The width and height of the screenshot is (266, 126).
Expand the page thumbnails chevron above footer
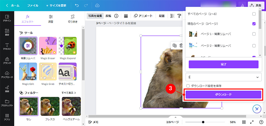click(x=176, y=117)
